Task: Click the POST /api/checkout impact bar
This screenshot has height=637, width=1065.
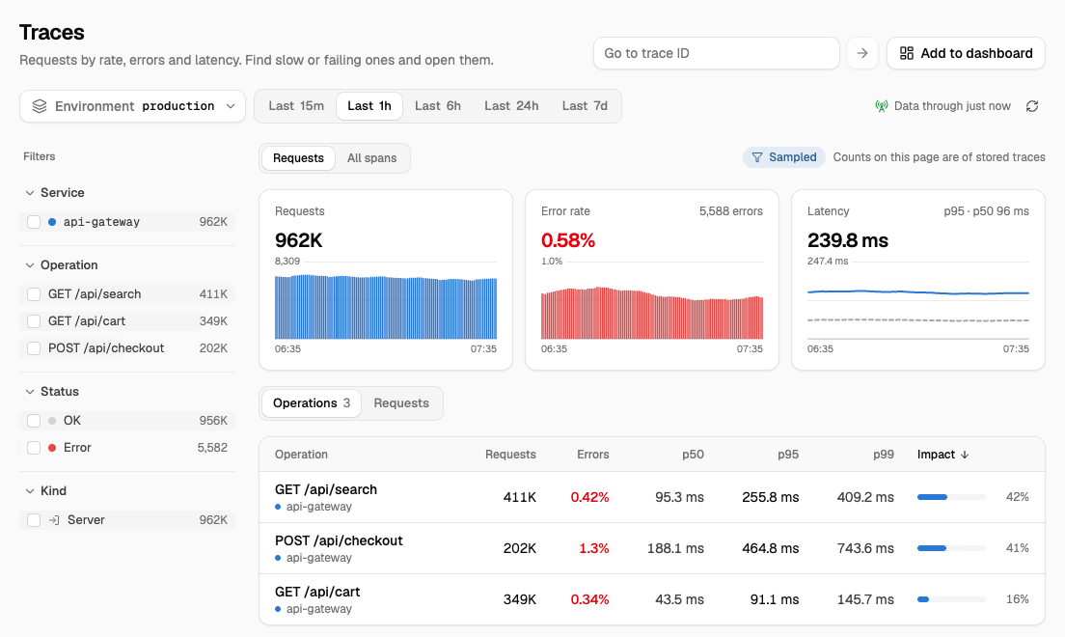Action: coord(951,548)
